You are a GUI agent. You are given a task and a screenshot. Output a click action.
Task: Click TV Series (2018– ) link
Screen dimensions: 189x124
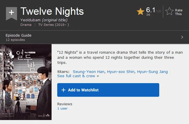[x=54, y=25]
